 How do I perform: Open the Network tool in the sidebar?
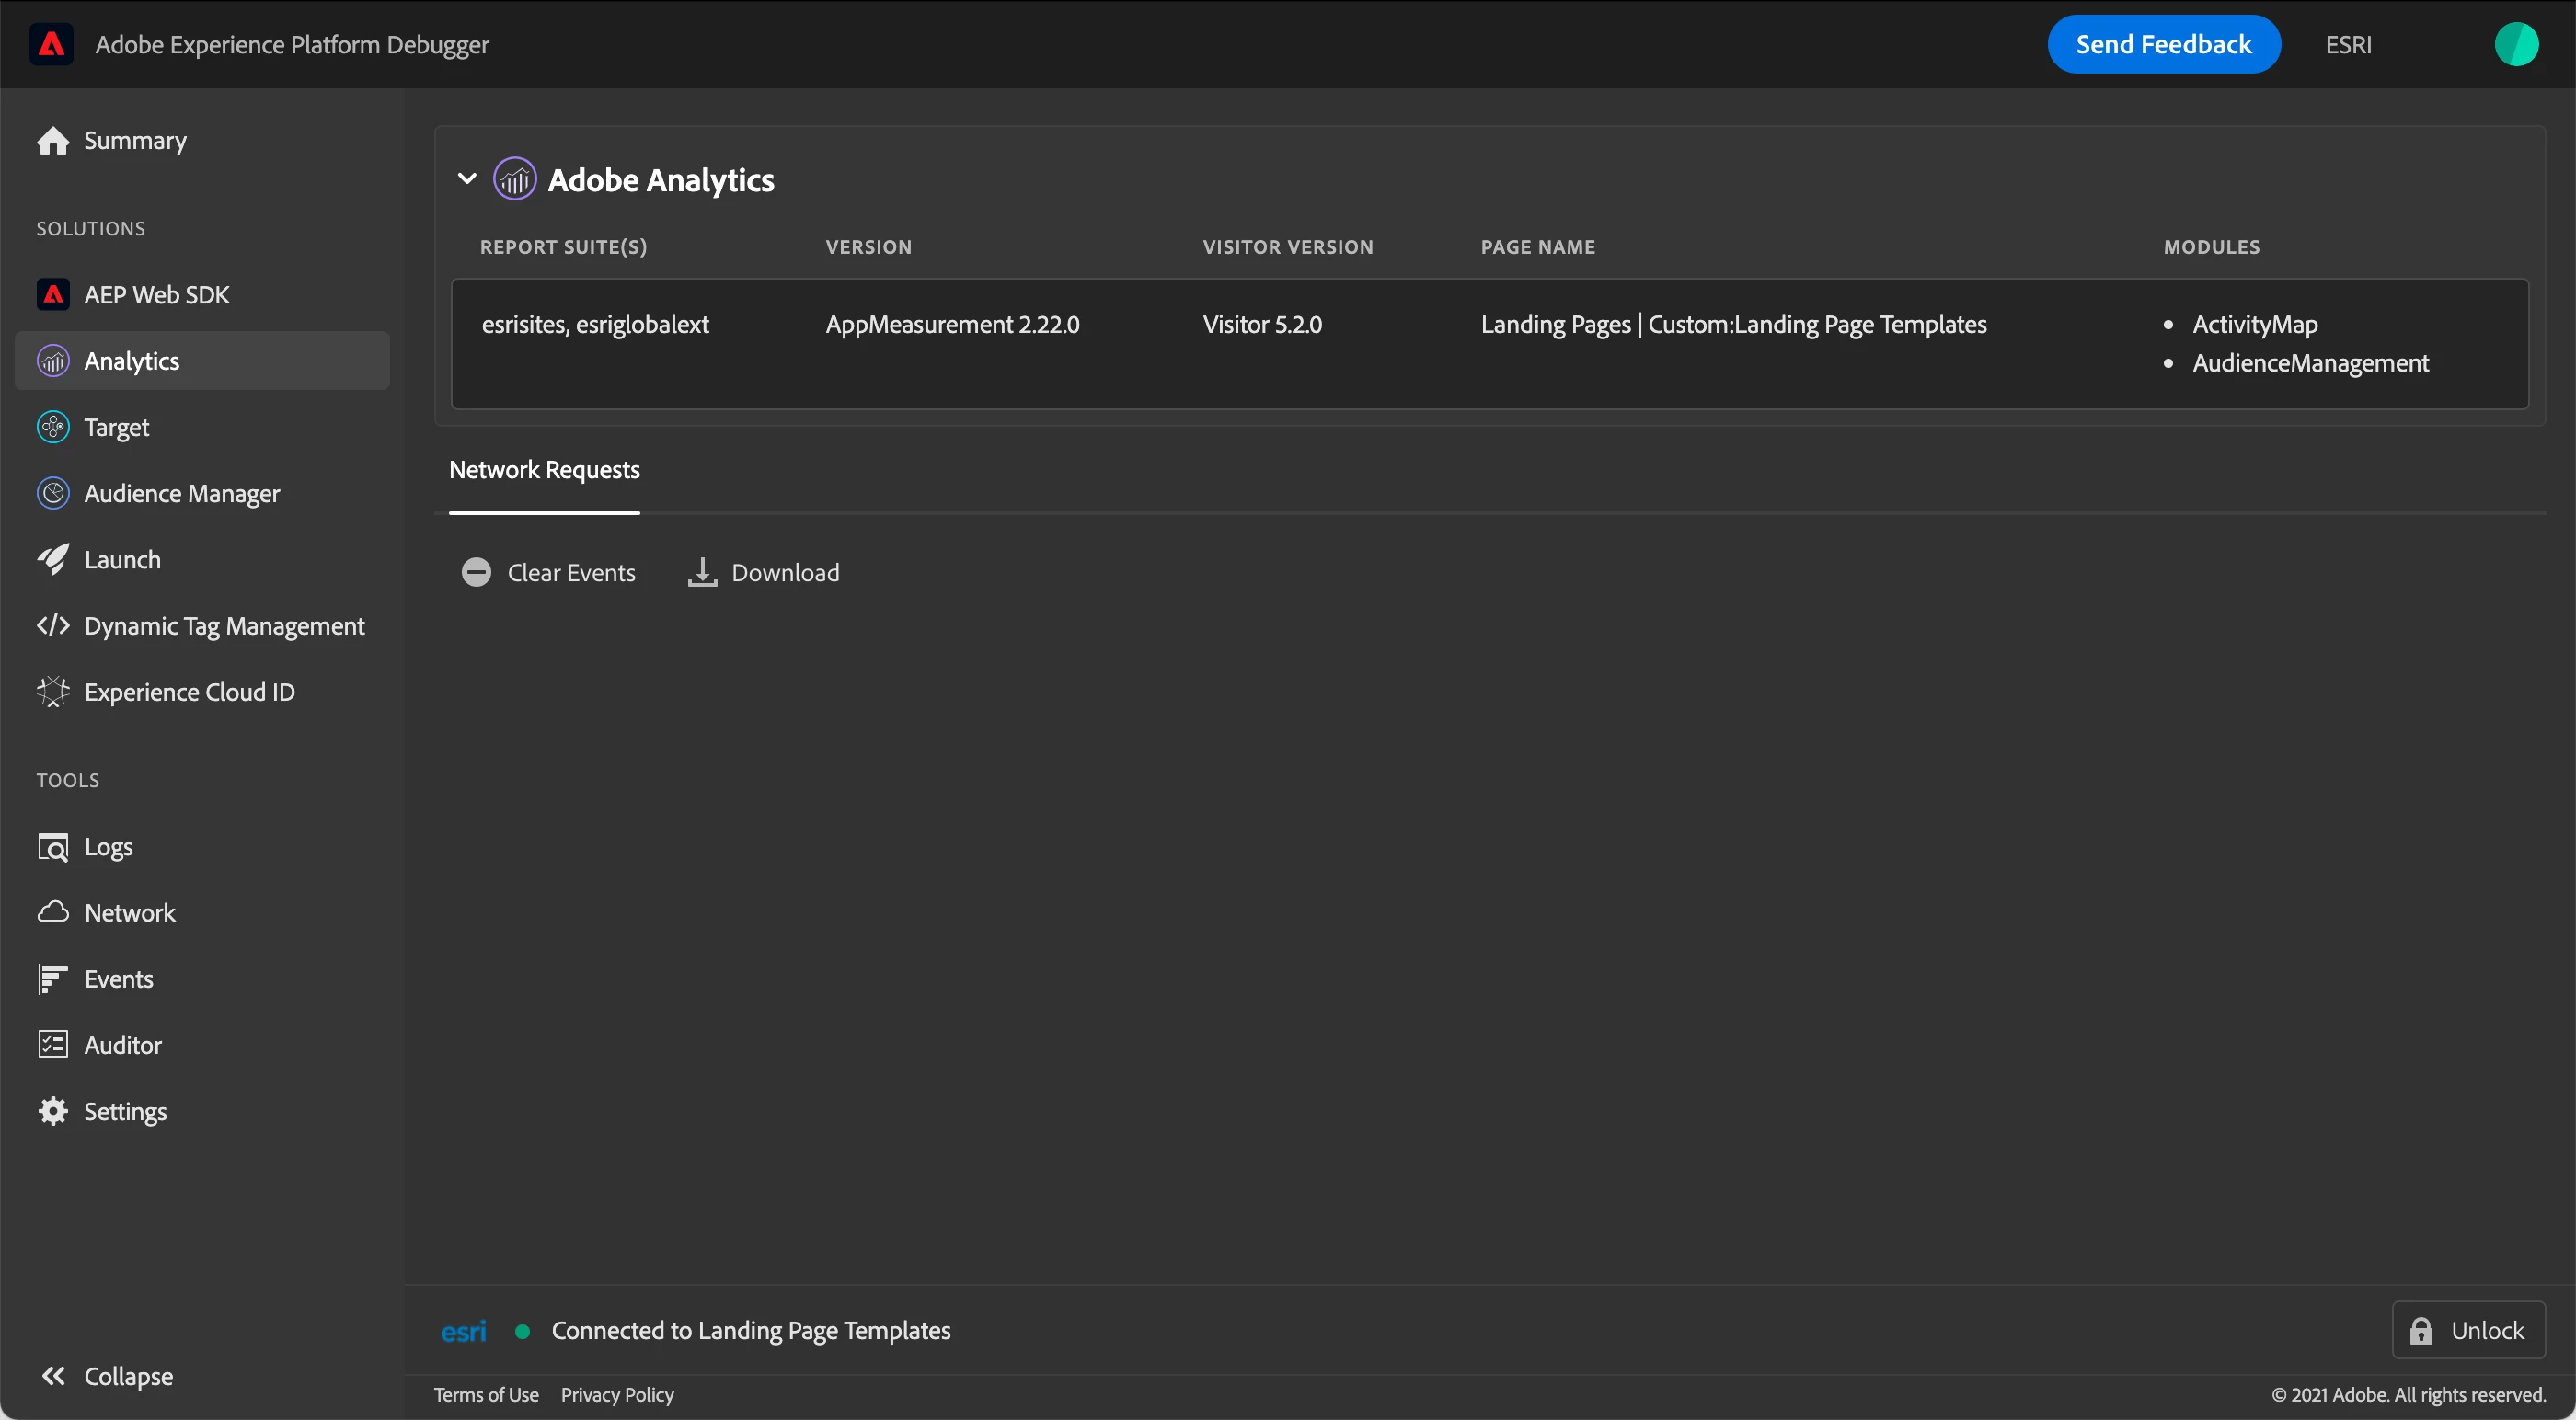tap(129, 913)
